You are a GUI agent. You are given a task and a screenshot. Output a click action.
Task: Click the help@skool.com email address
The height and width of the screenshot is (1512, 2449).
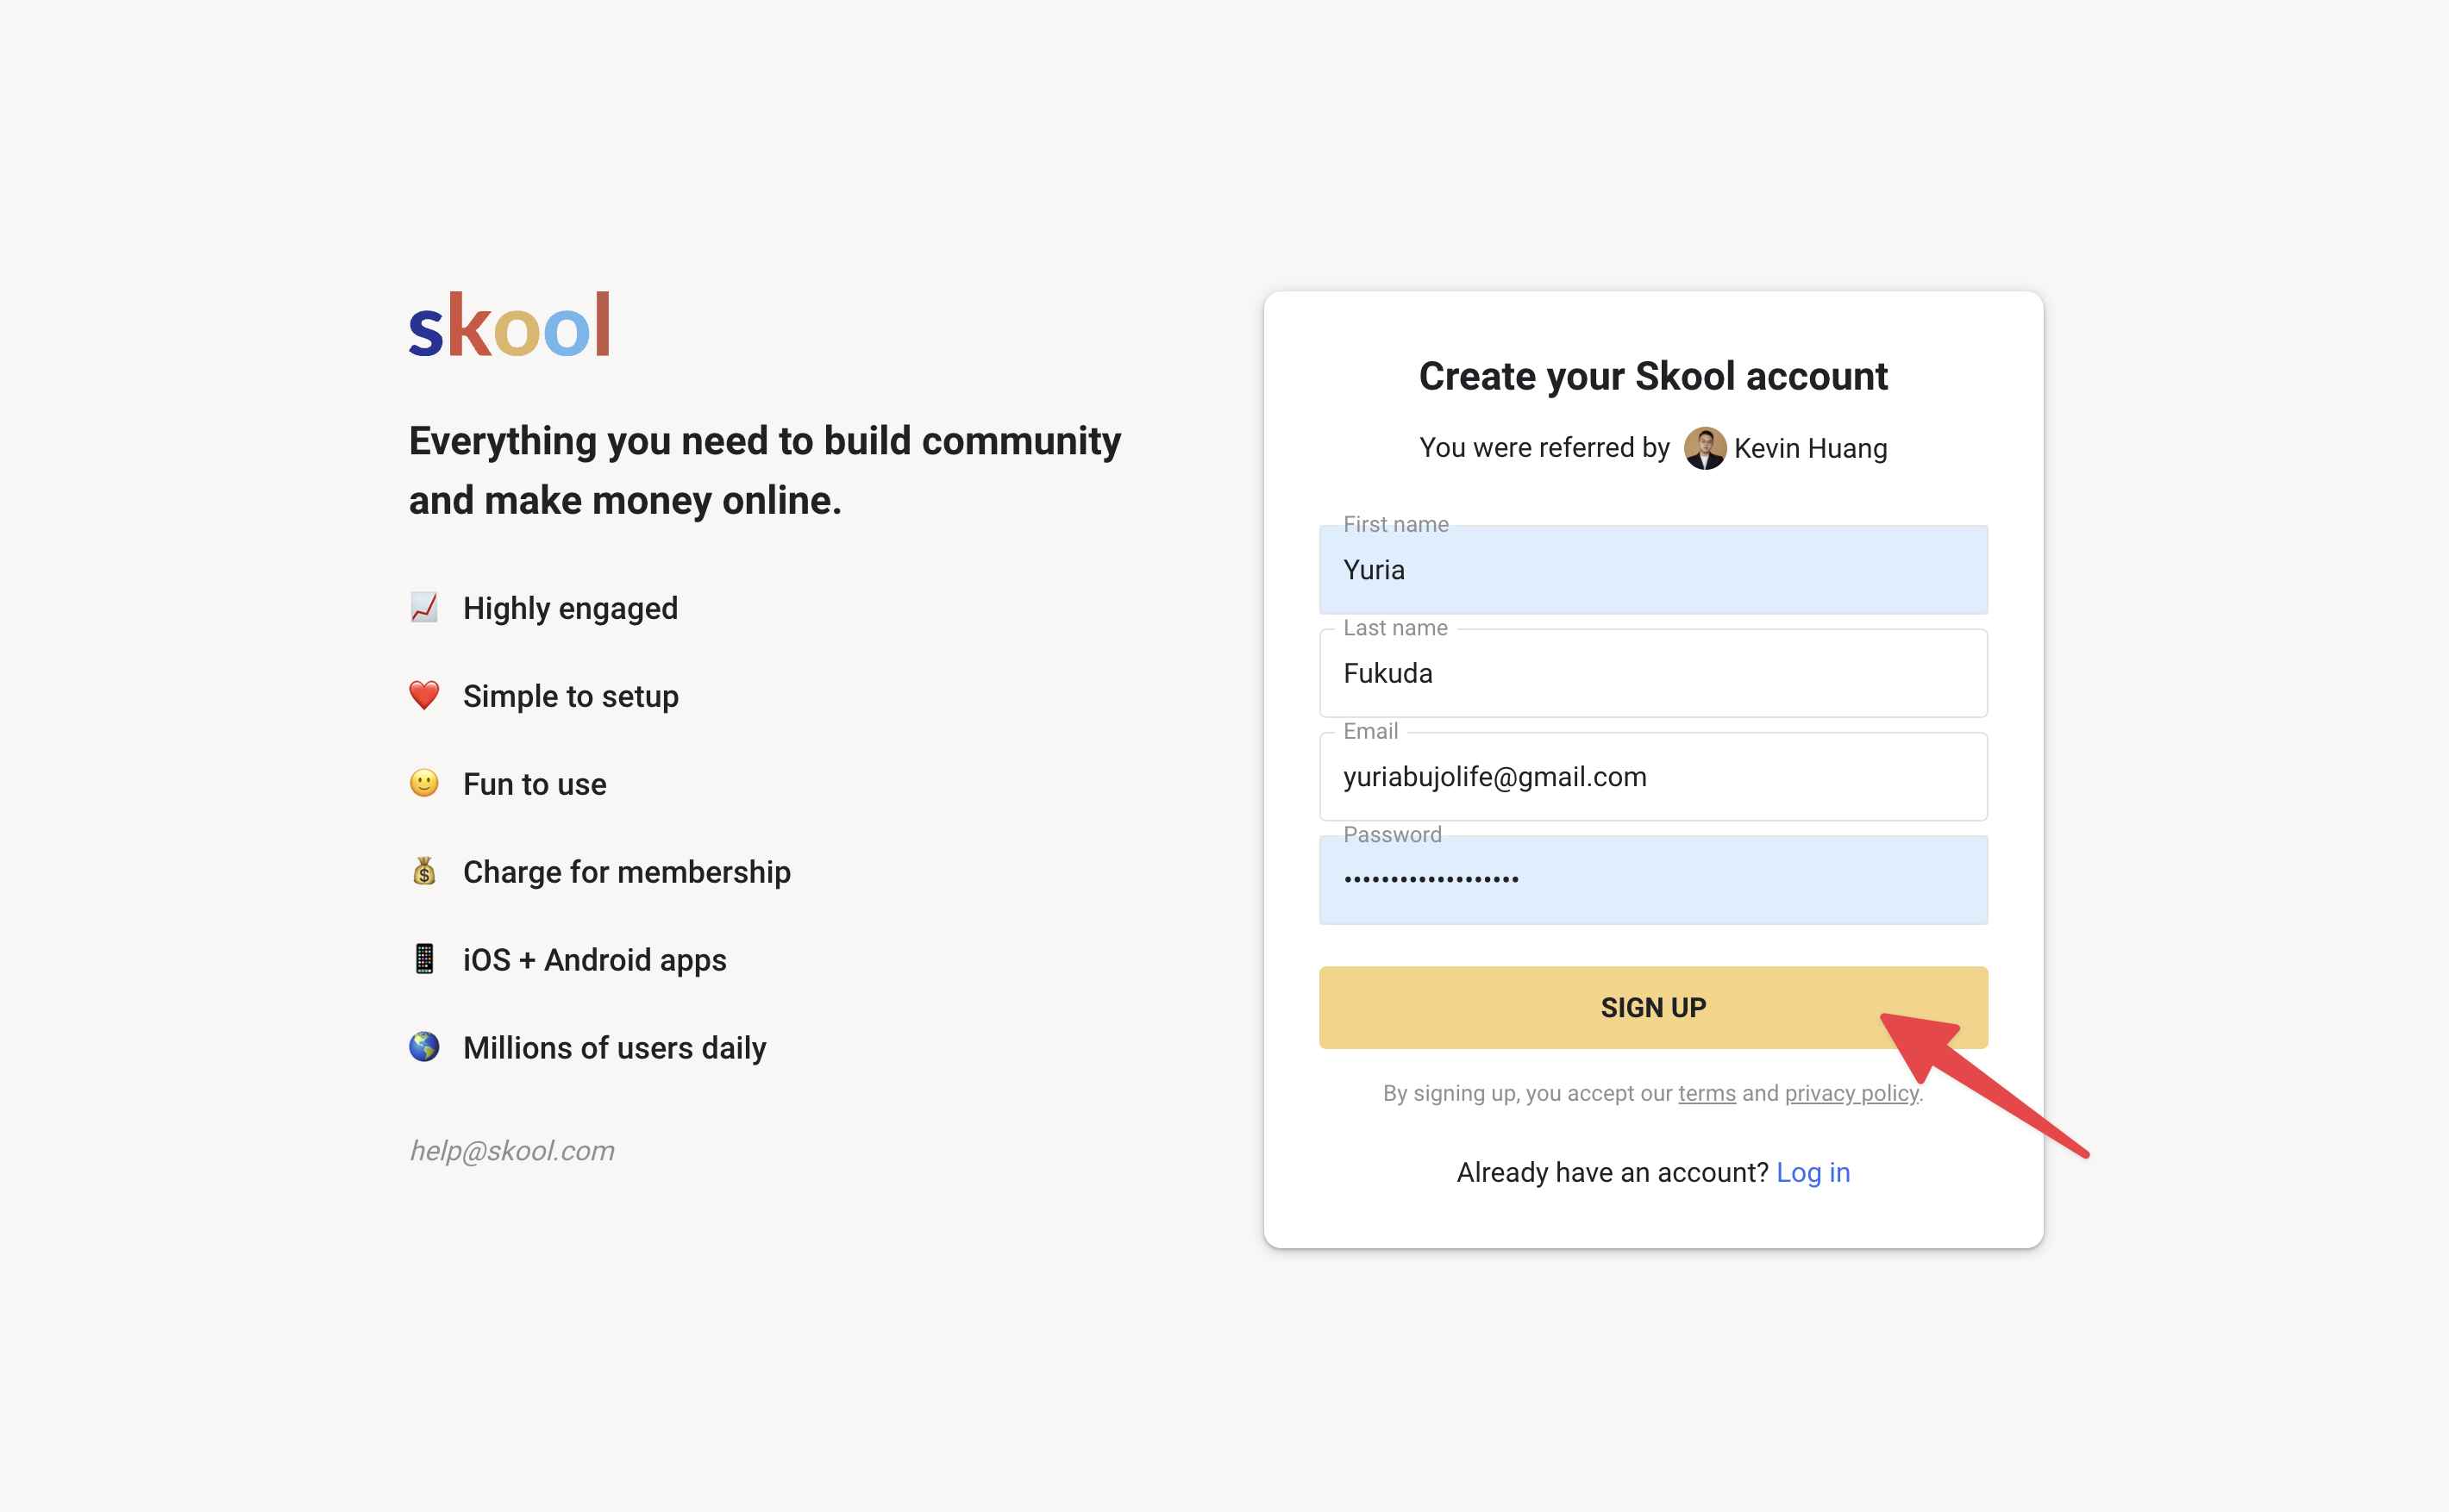[512, 1151]
